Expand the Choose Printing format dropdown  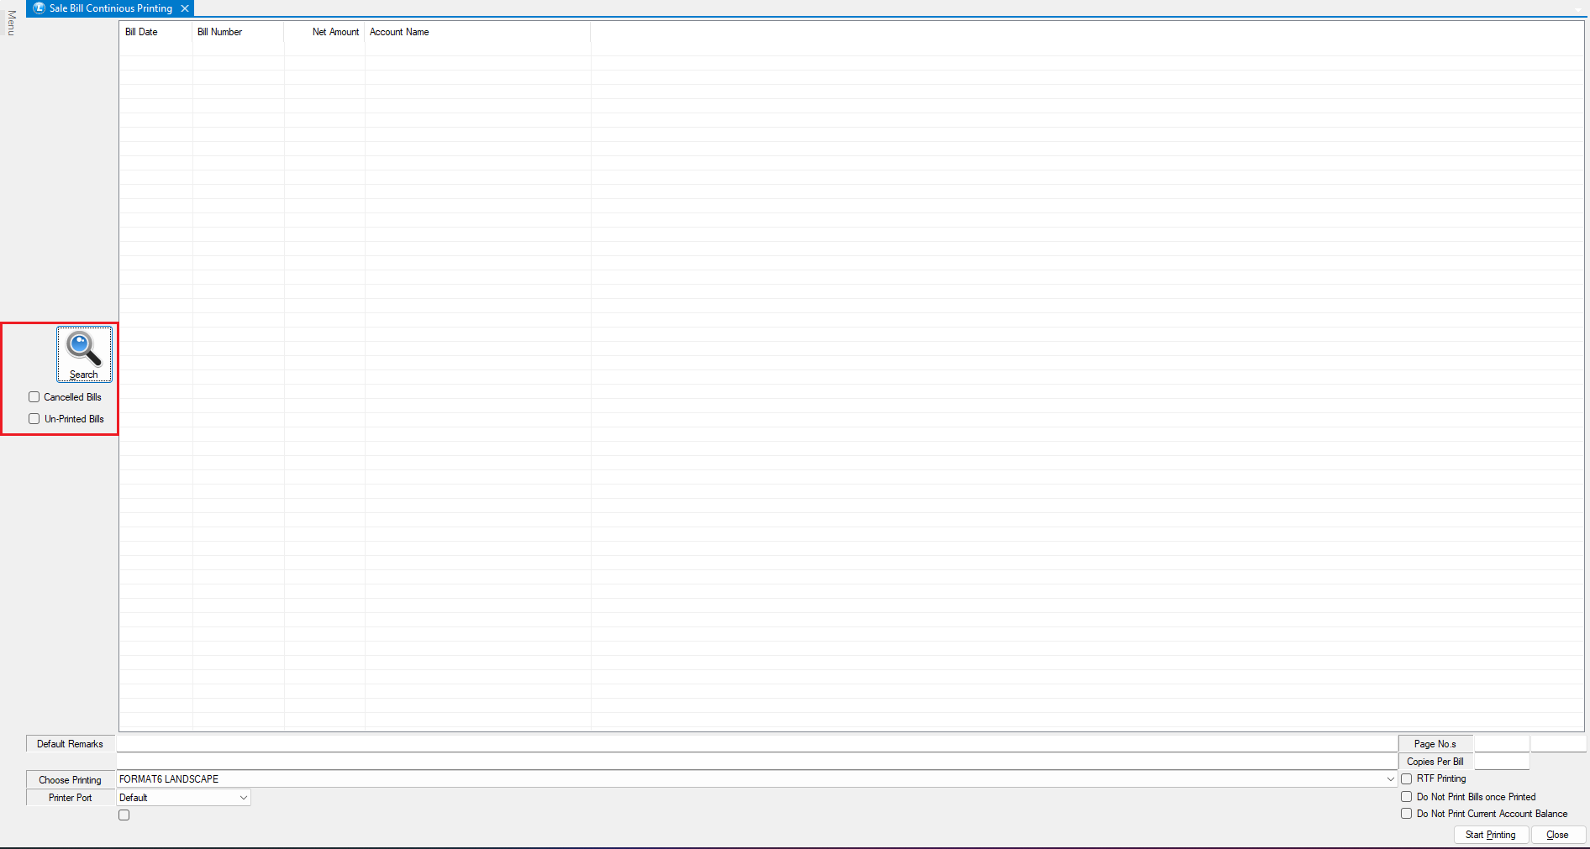tap(1390, 779)
